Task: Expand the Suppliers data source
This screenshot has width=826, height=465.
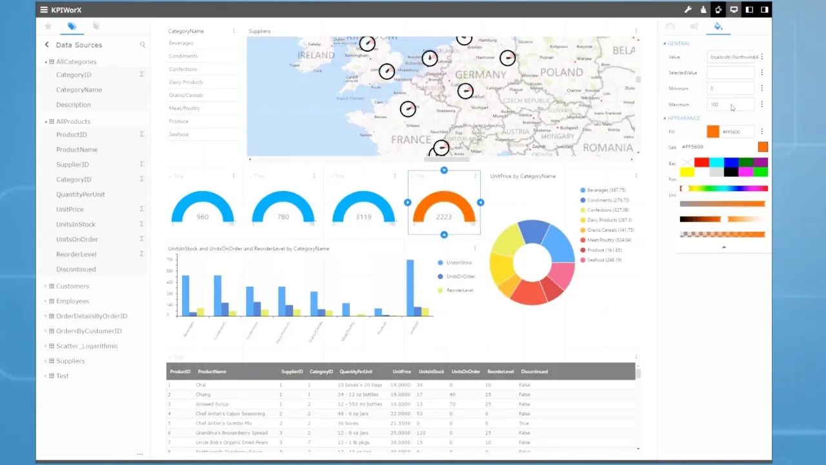Action: click(x=46, y=361)
